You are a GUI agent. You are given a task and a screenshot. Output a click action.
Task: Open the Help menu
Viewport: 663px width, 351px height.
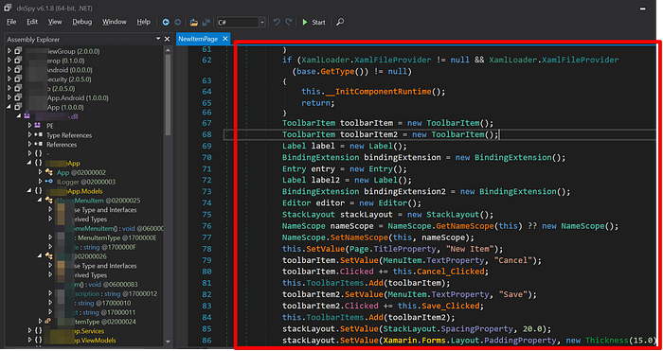[x=144, y=22]
